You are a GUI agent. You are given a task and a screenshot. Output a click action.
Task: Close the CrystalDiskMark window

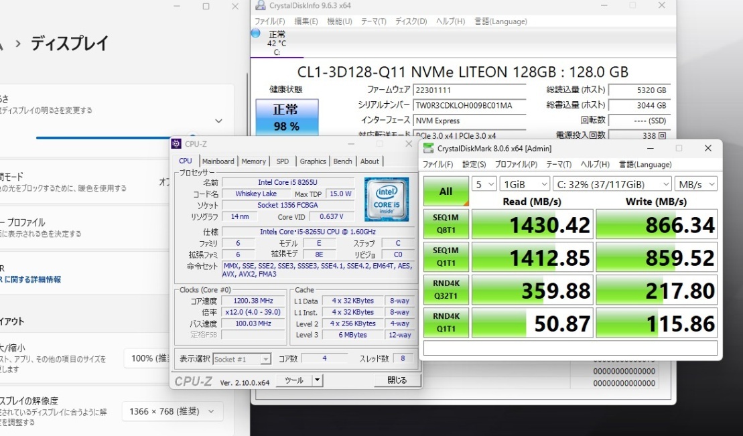[708, 148]
